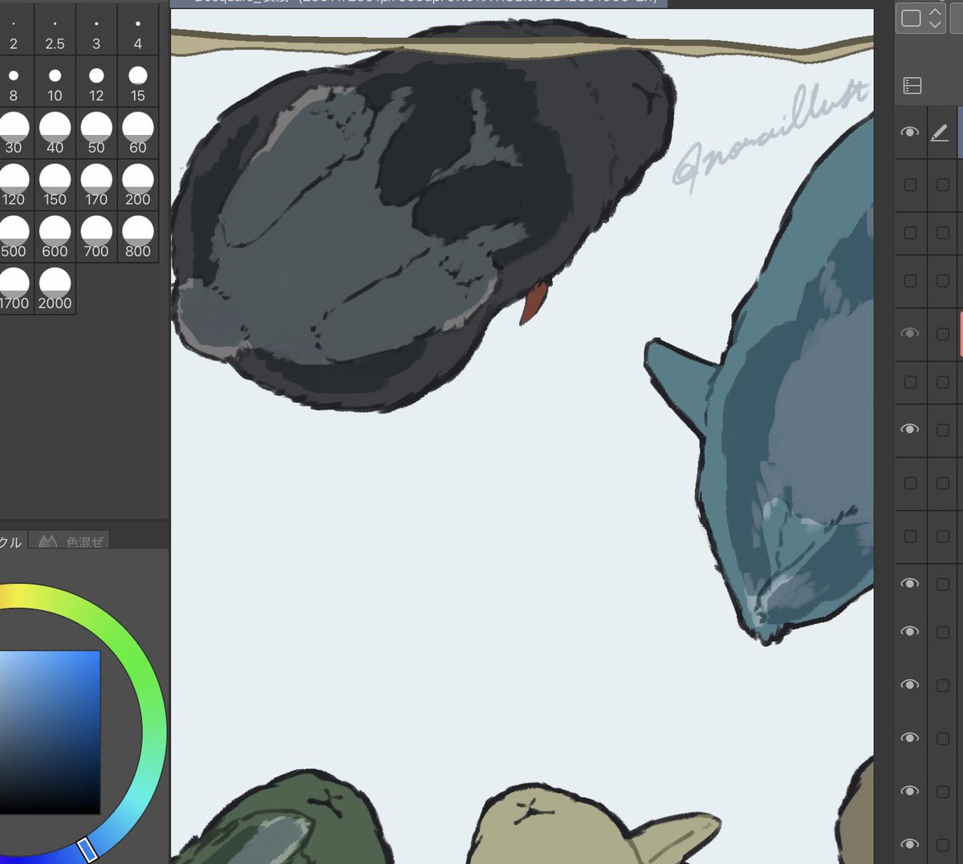Toggle the bottom-most layer eye icon
The image size is (963, 864).
(x=910, y=843)
